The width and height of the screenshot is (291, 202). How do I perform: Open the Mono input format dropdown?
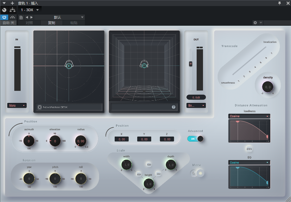(x=17, y=105)
